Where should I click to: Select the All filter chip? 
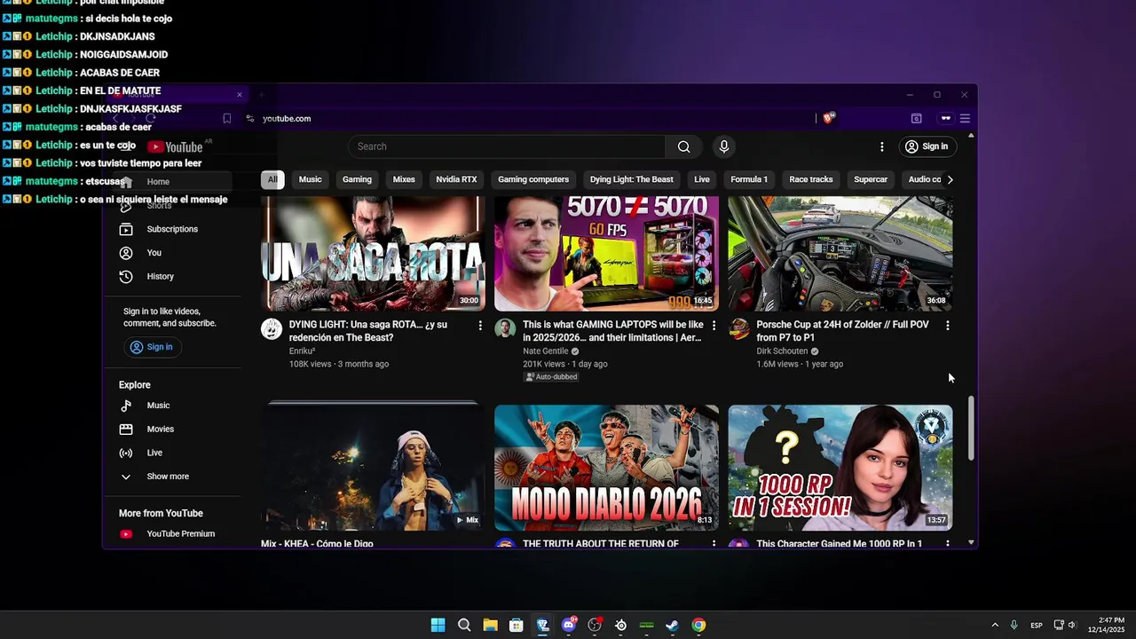click(x=272, y=179)
